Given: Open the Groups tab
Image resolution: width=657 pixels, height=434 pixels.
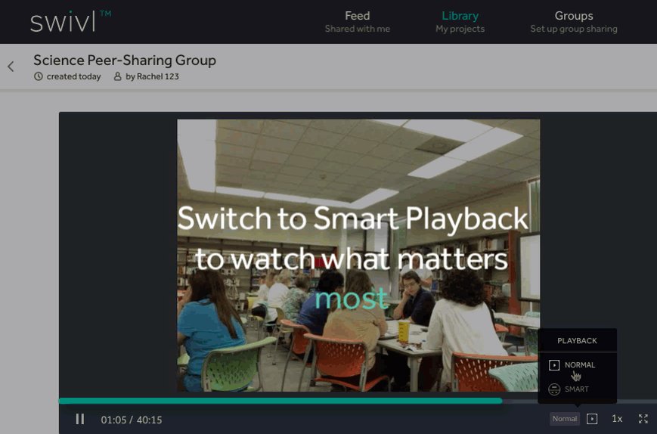Looking at the screenshot, I should tap(574, 22).
